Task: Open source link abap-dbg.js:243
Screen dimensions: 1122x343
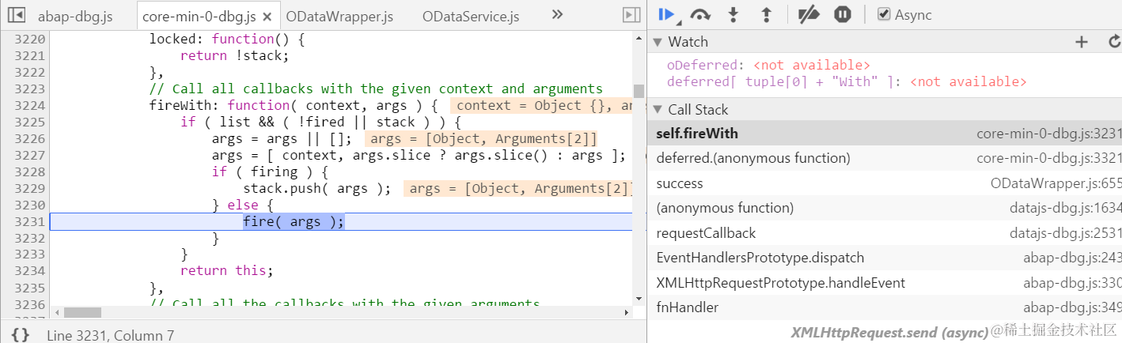Action: coord(1072,258)
